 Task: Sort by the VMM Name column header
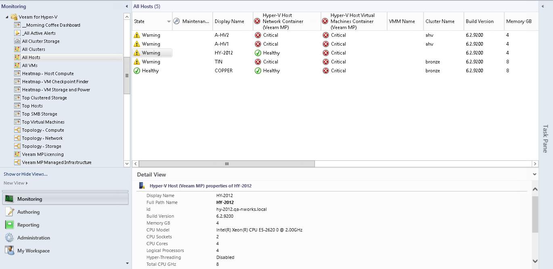click(x=405, y=21)
